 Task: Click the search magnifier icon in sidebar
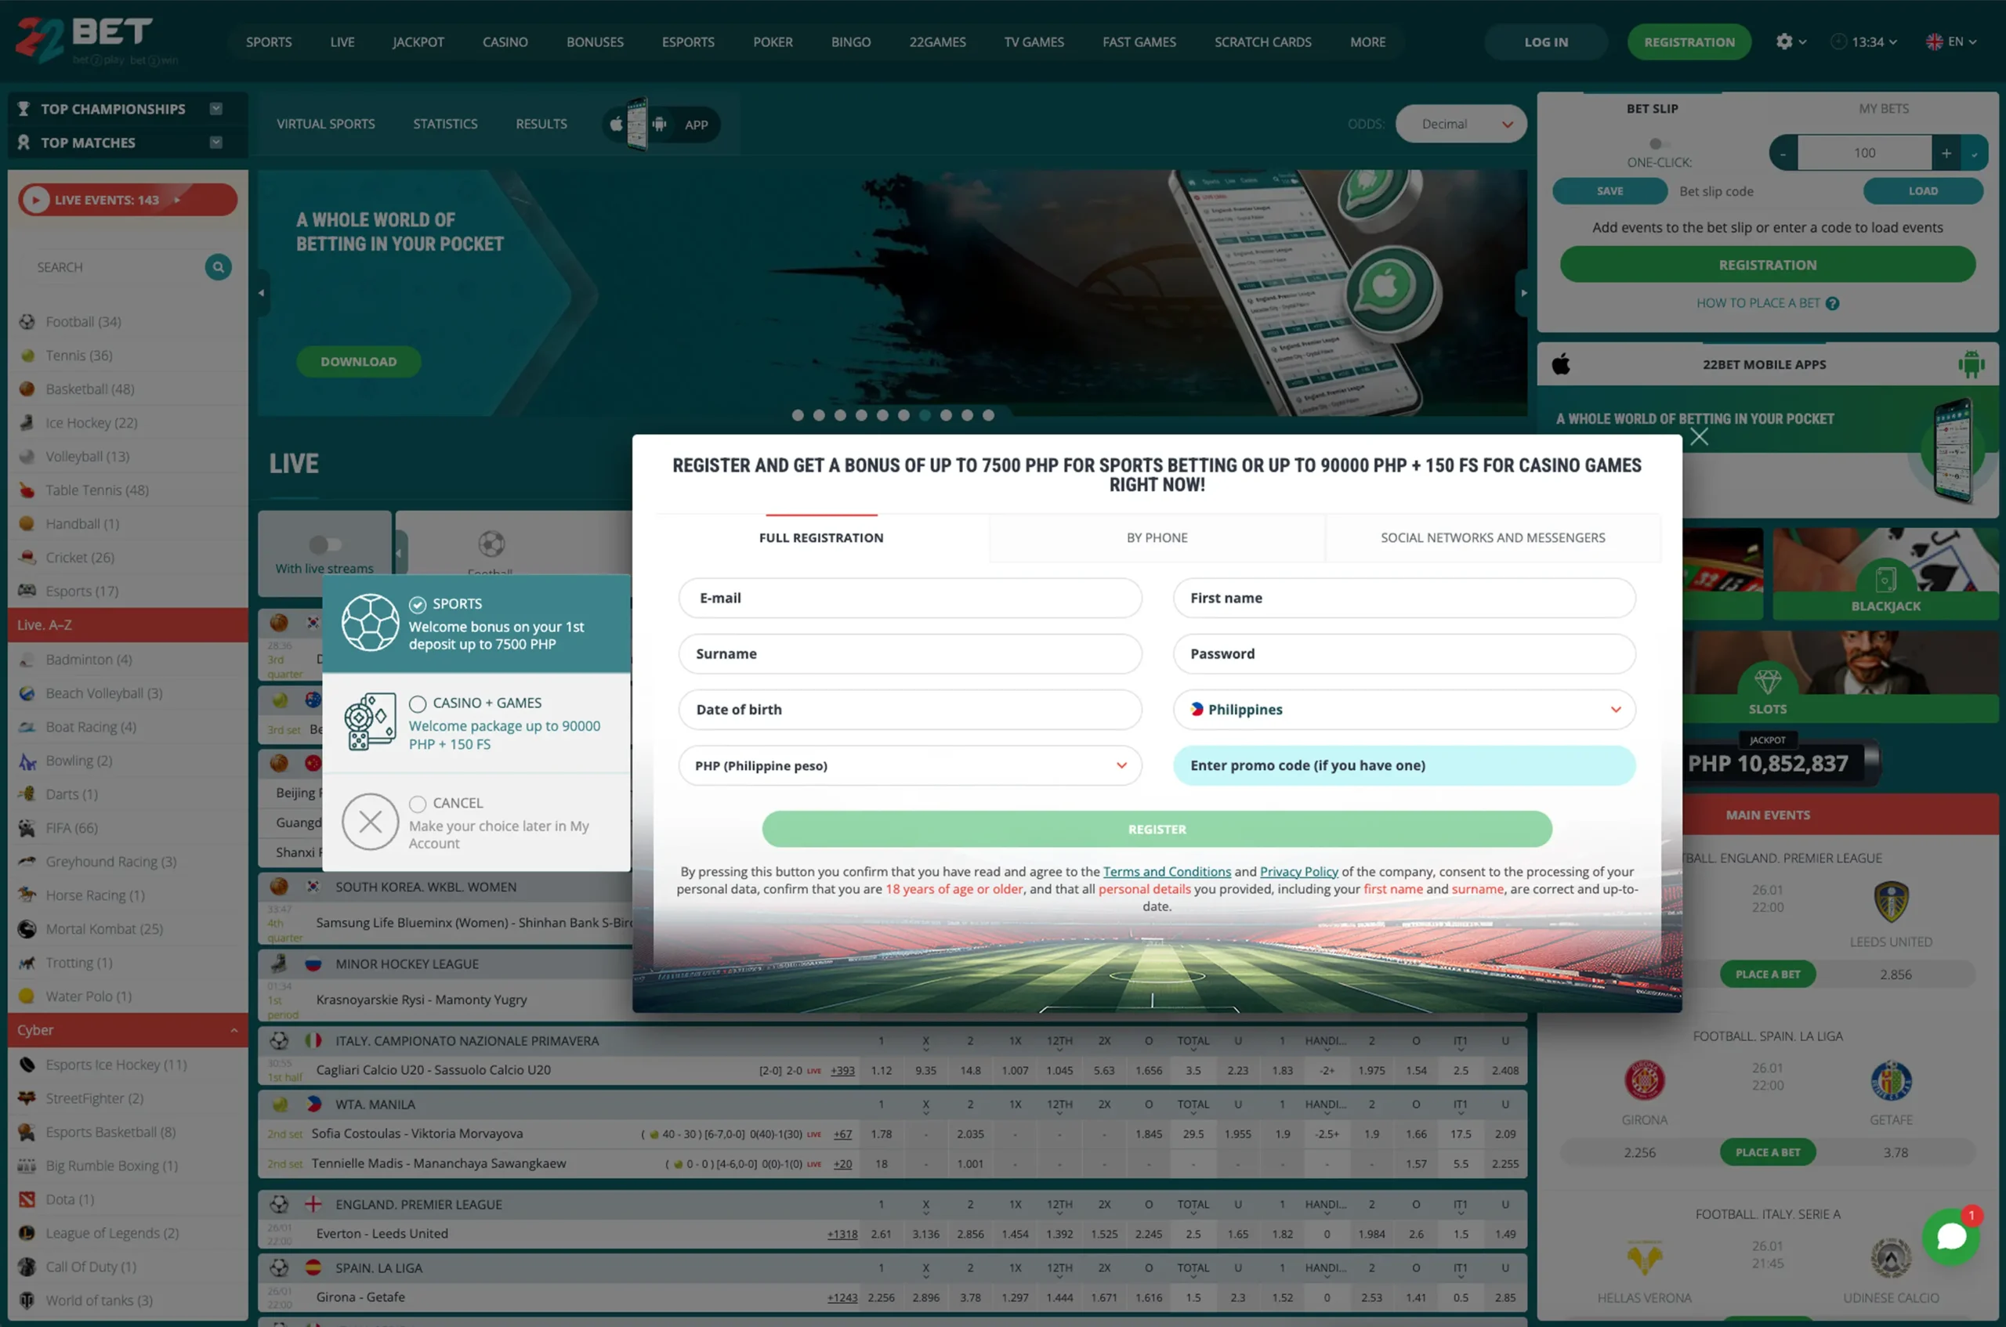(218, 267)
